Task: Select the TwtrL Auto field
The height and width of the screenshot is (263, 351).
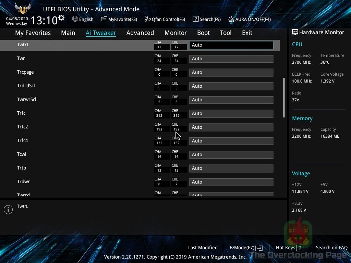Action: [x=231, y=45]
